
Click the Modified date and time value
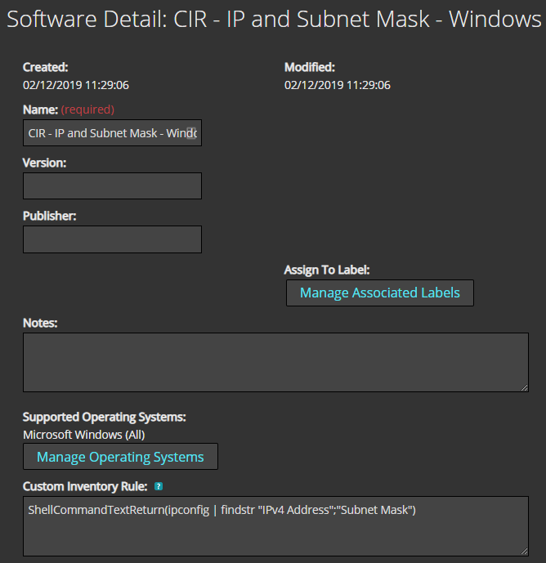tap(338, 85)
